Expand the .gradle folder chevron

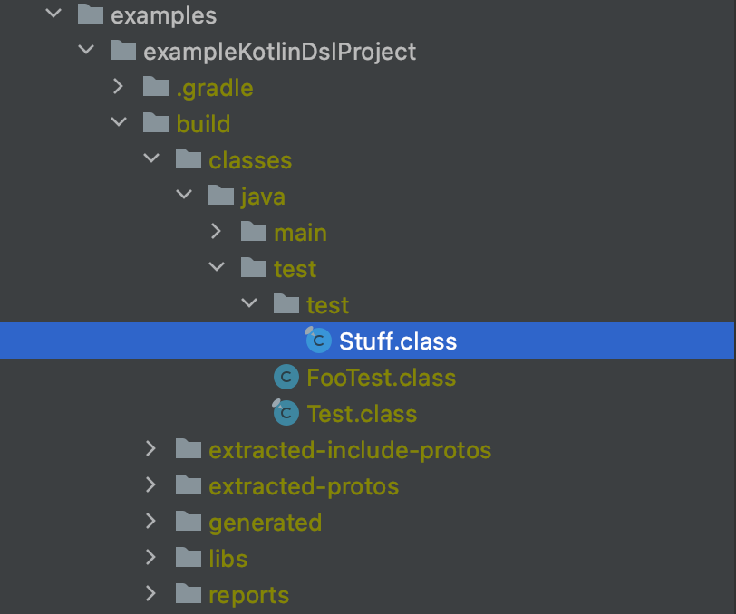click(x=119, y=87)
